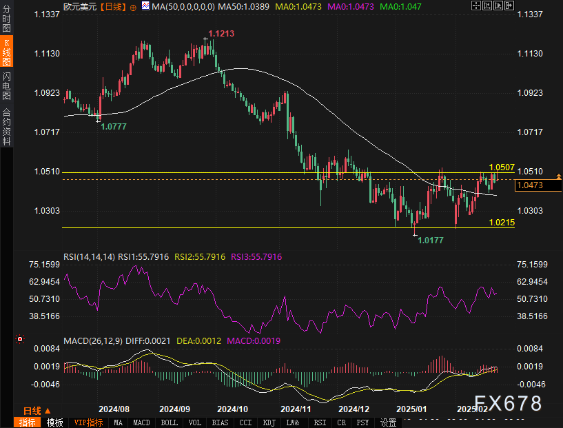Apply the KDJ indicator
This screenshot has height=428, width=563.
pos(269,422)
